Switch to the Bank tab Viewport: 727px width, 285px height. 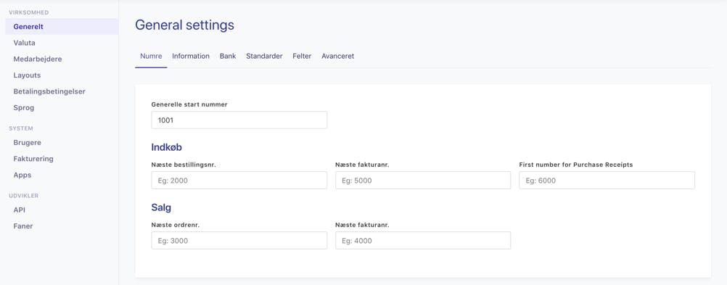(x=228, y=56)
